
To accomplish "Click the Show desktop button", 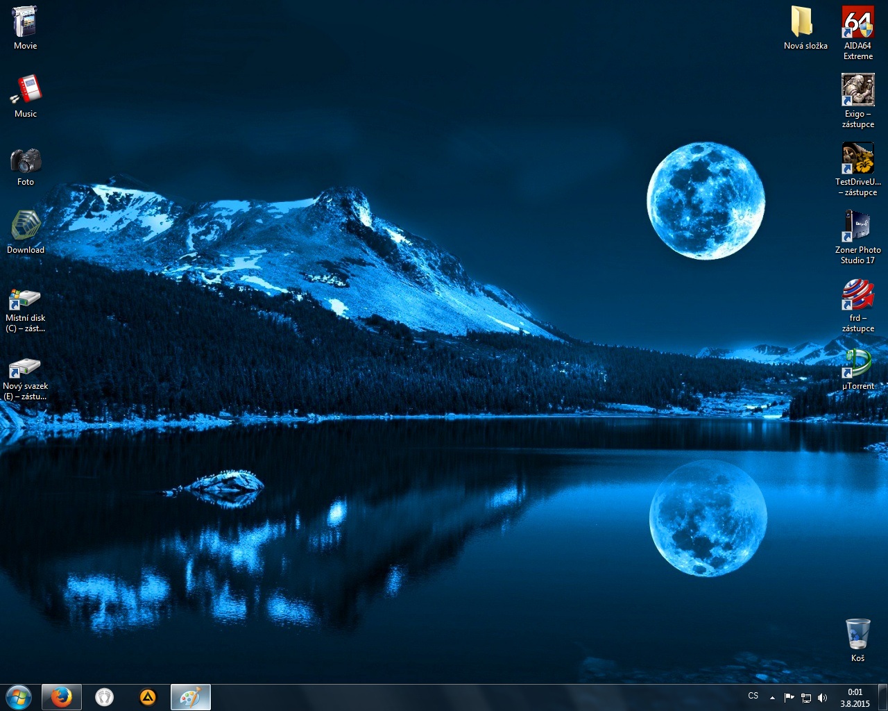I will [x=883, y=698].
